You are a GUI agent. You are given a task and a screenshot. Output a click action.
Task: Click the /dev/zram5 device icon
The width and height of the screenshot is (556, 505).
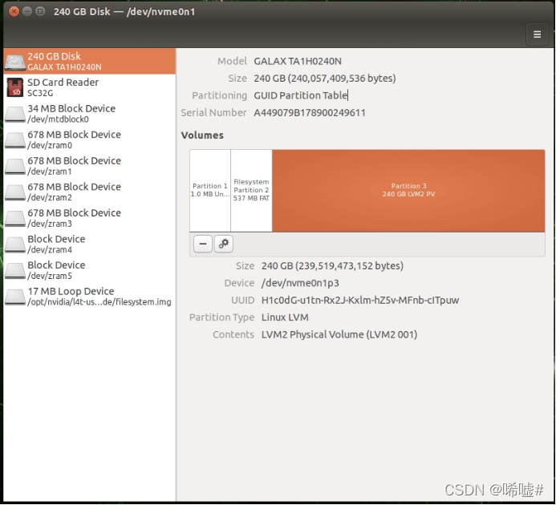coord(15,271)
